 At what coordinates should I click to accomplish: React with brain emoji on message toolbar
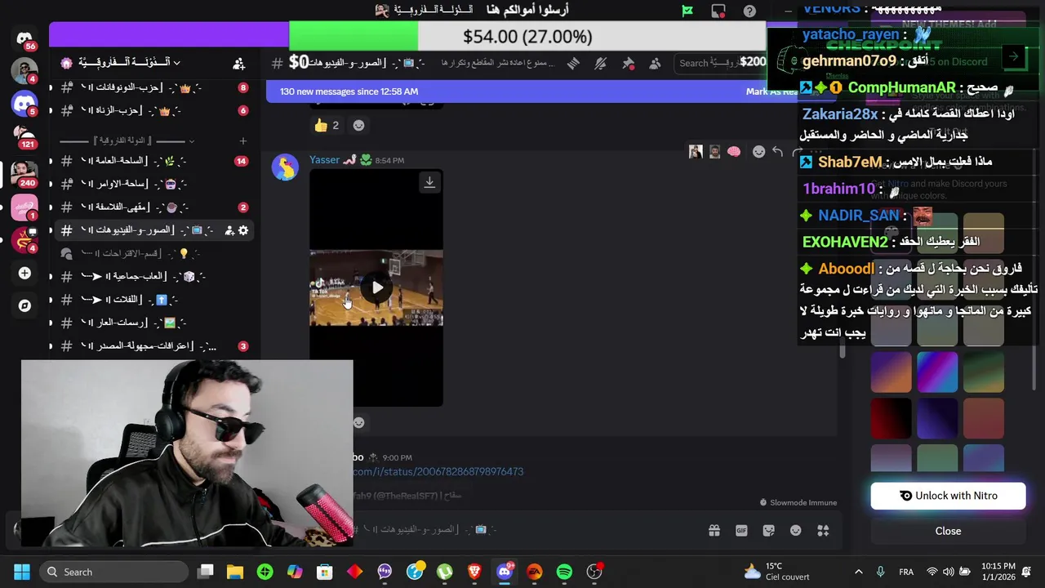(734, 152)
